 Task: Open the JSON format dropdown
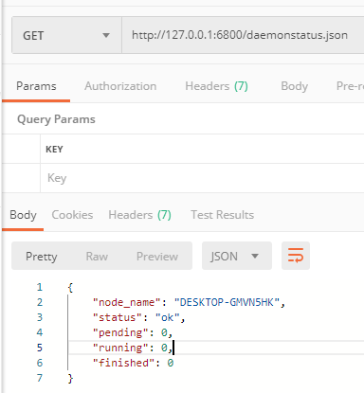coord(237,256)
